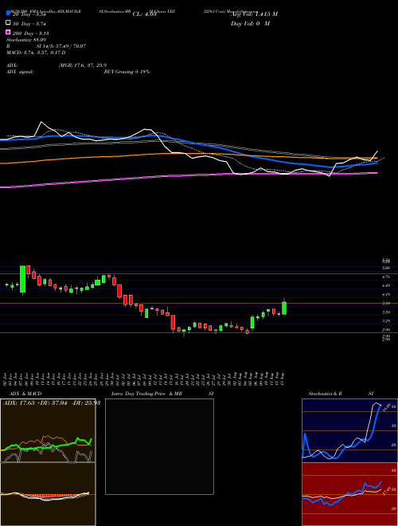
Task: Select the '50 Day - 3.74' legend text
Action: pos(29,24)
